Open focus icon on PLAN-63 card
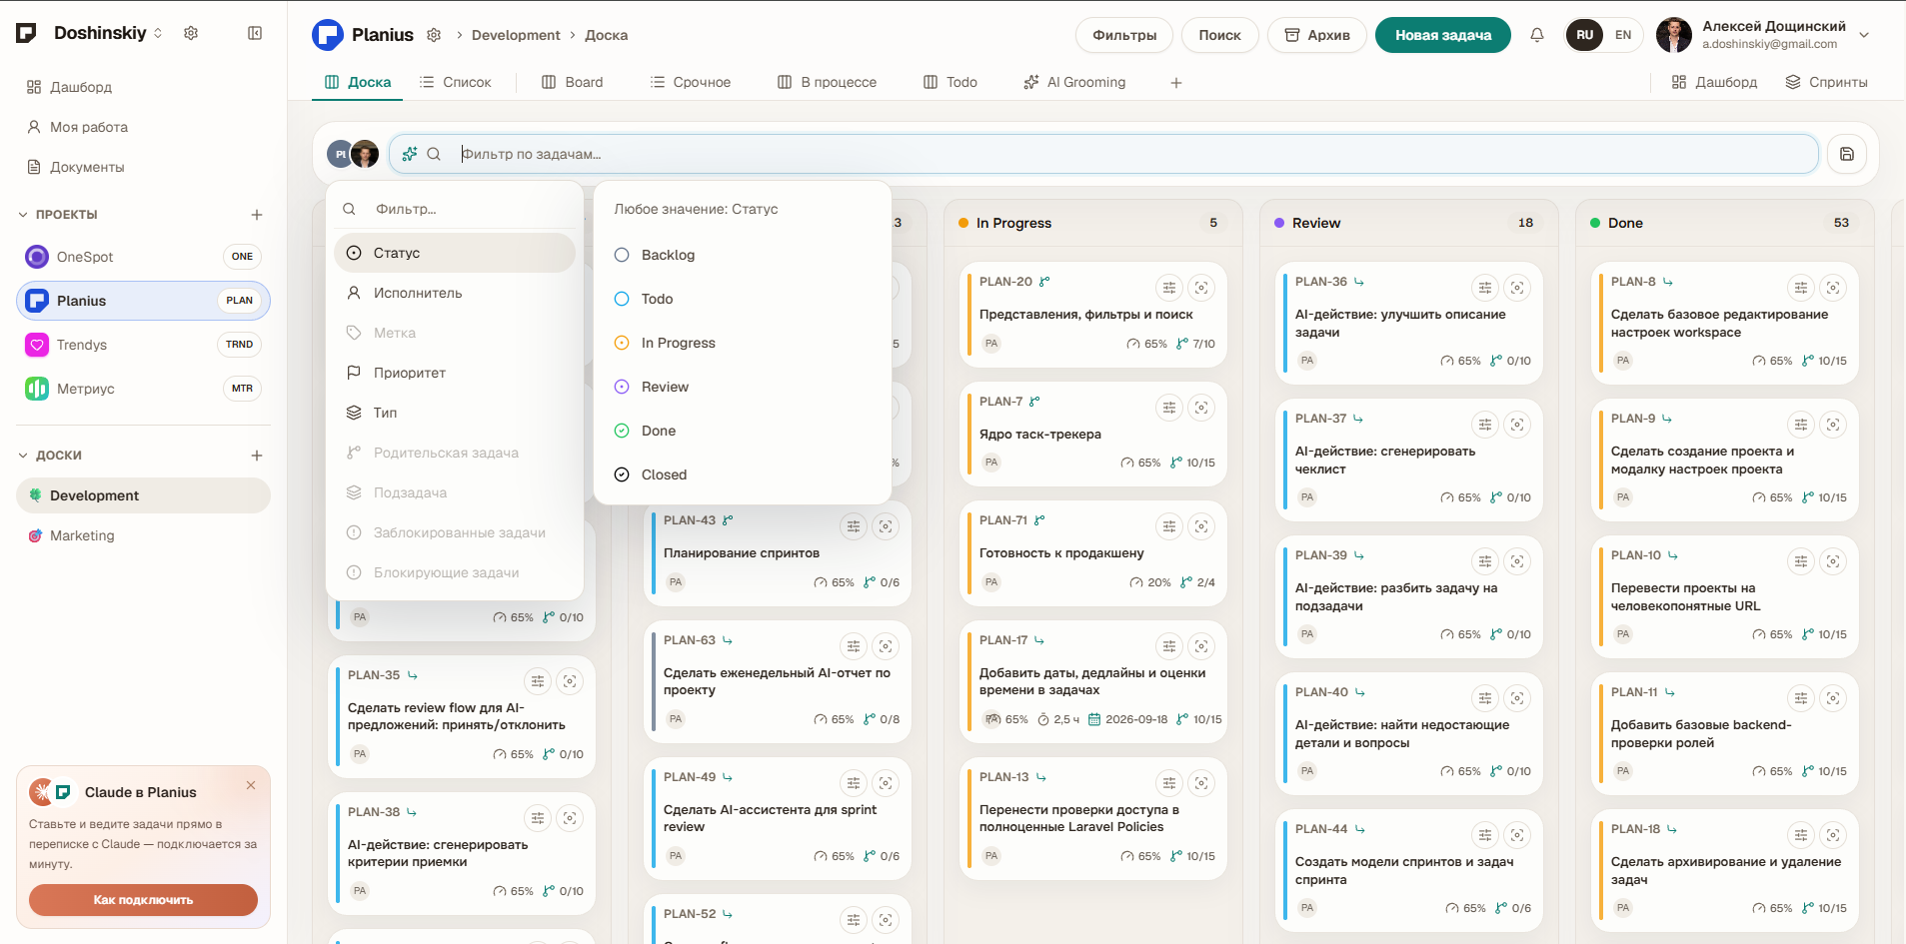The image size is (1906, 944). 886,646
